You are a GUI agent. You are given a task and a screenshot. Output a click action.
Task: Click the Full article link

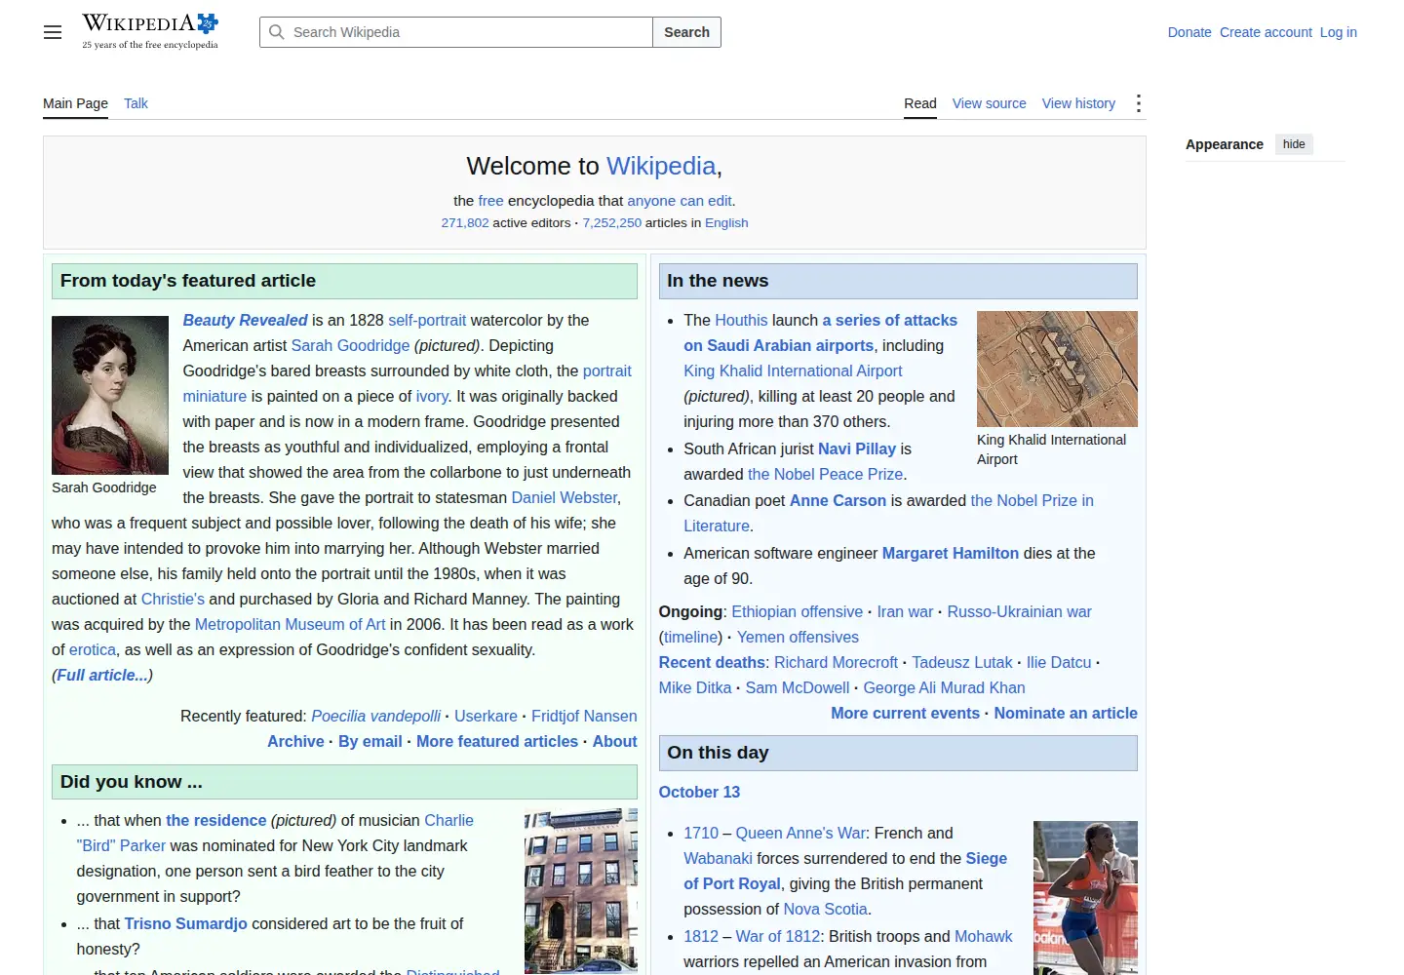(x=102, y=675)
